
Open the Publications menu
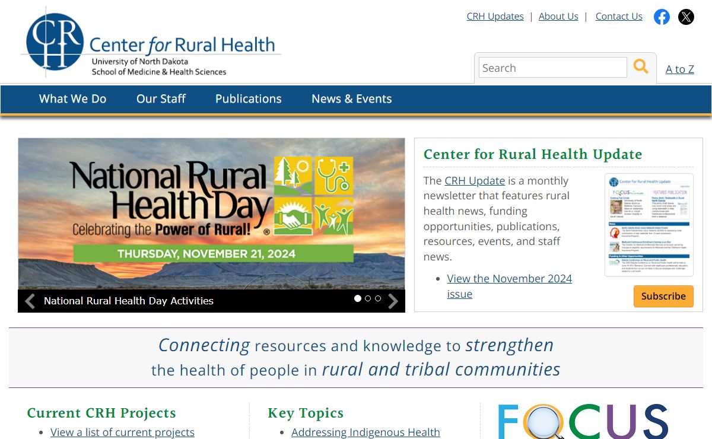tap(249, 99)
